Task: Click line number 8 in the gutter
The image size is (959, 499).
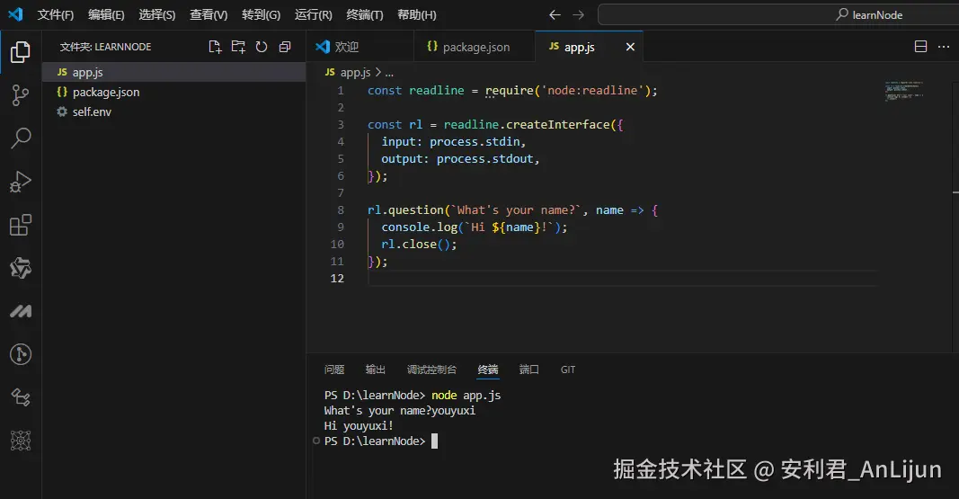Action: point(341,210)
